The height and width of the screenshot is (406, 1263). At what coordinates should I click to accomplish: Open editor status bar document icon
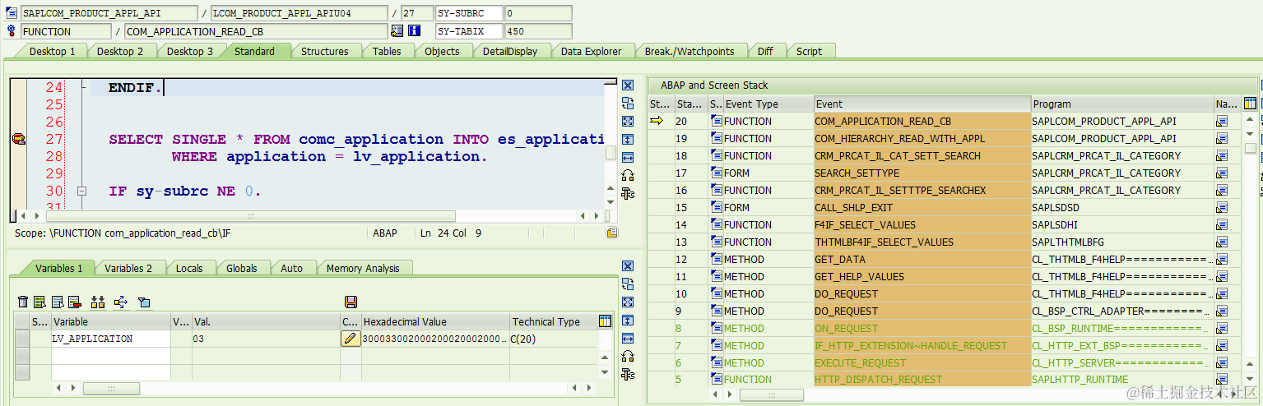[611, 233]
